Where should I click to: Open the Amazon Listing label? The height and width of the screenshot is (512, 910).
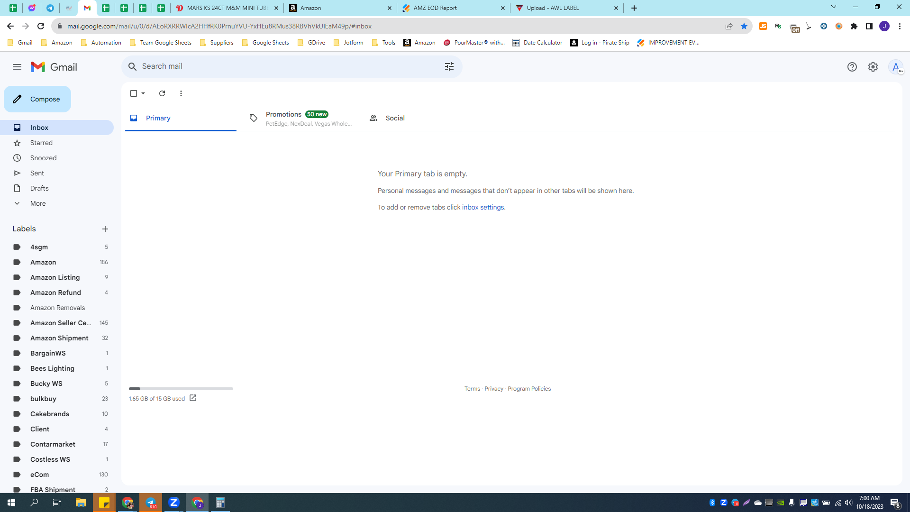(57, 277)
